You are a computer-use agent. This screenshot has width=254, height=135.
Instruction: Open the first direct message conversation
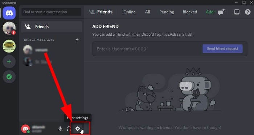click(x=52, y=50)
